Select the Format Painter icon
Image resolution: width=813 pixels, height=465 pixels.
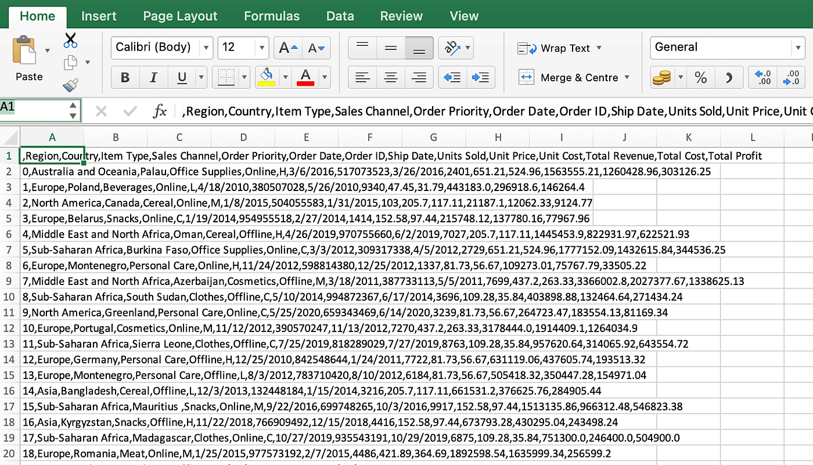pyautogui.click(x=71, y=84)
